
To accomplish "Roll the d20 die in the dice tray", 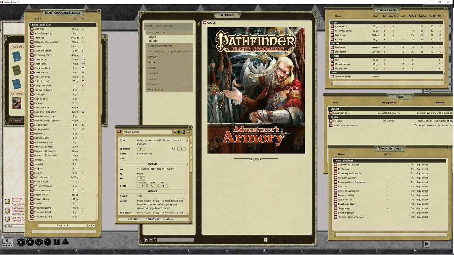I will pyautogui.click(x=21, y=242).
